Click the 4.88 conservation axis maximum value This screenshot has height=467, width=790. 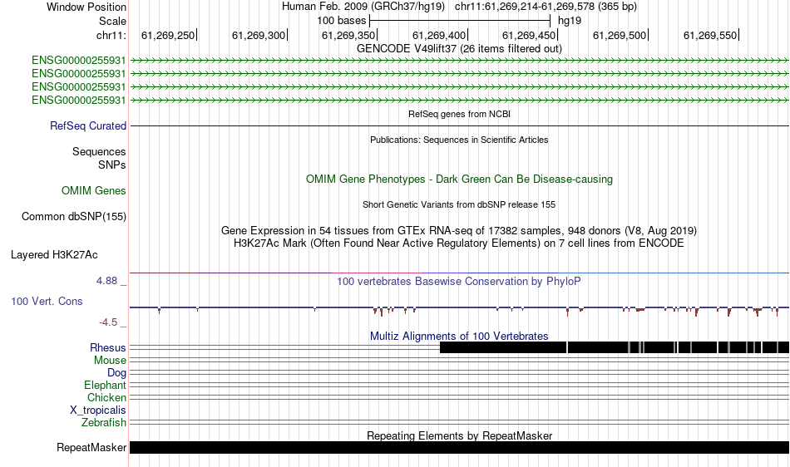point(107,281)
